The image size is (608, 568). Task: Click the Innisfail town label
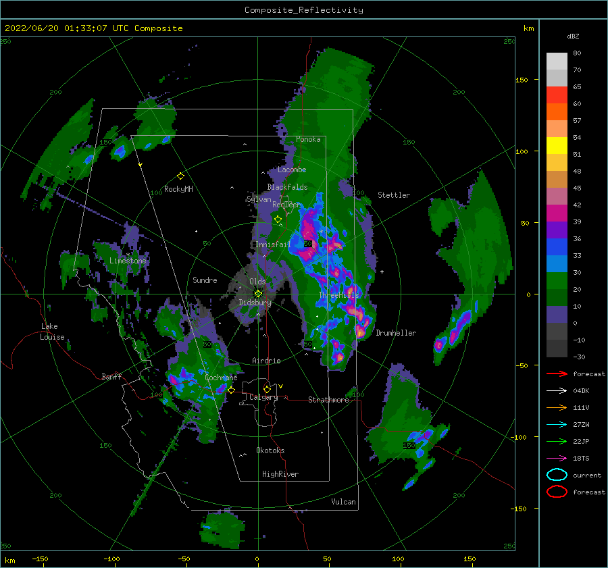(273, 244)
